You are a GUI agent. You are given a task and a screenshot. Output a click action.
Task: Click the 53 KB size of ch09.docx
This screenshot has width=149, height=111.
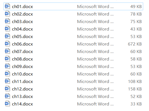click(x=136, y=67)
